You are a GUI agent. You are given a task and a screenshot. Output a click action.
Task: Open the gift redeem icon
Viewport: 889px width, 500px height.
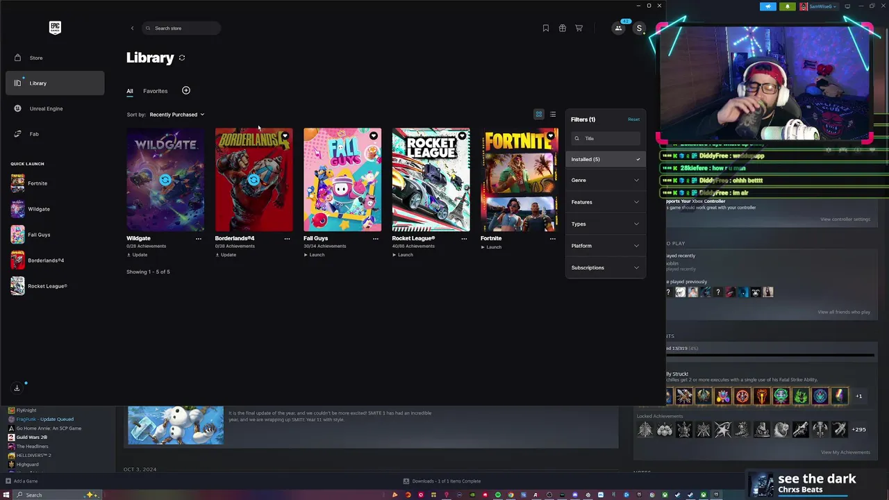563,28
